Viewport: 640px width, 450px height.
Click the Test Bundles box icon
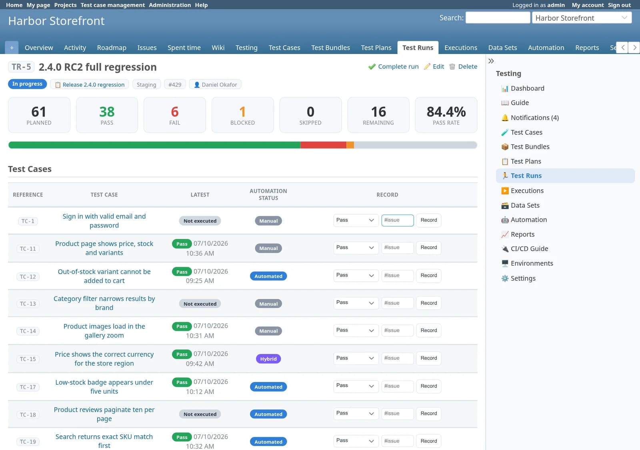point(505,147)
